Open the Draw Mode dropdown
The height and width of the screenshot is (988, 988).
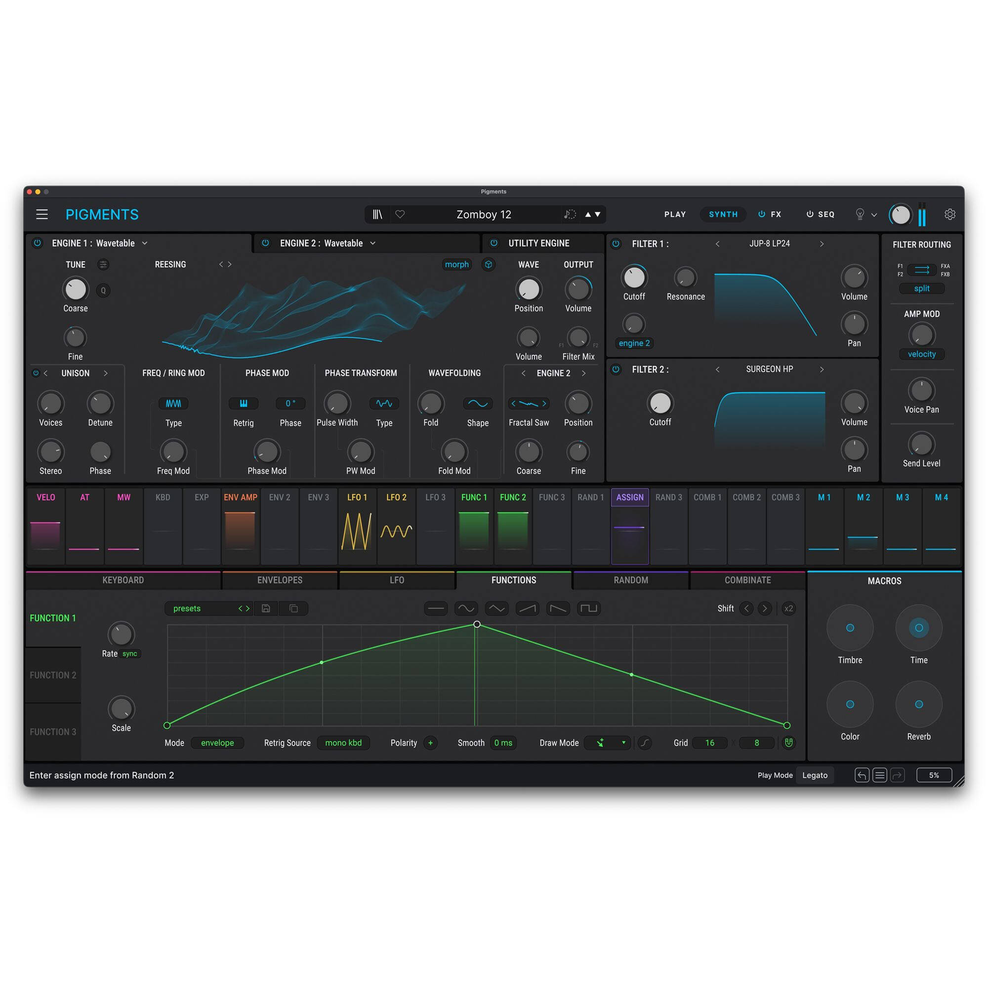point(607,742)
